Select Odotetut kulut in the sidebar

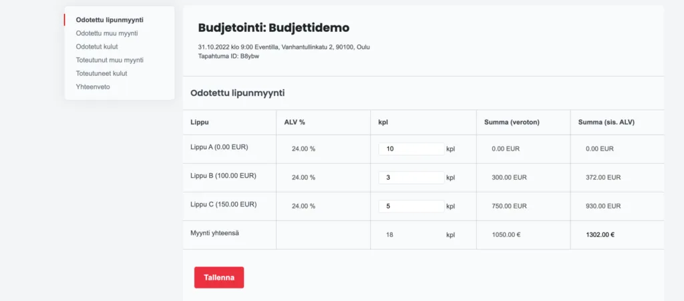coord(99,47)
